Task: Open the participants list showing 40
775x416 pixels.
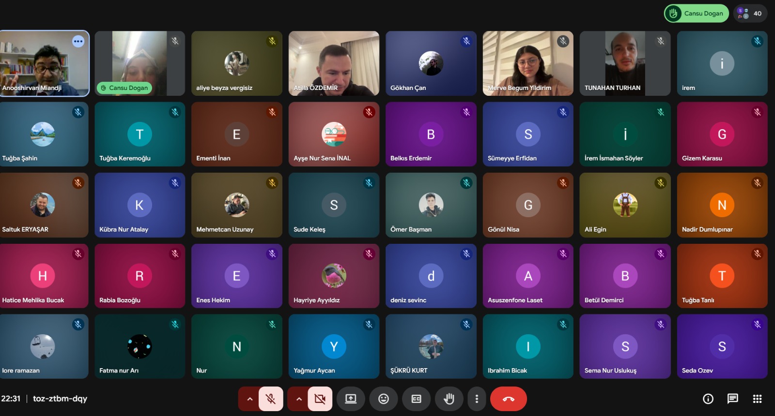Action: click(750, 14)
